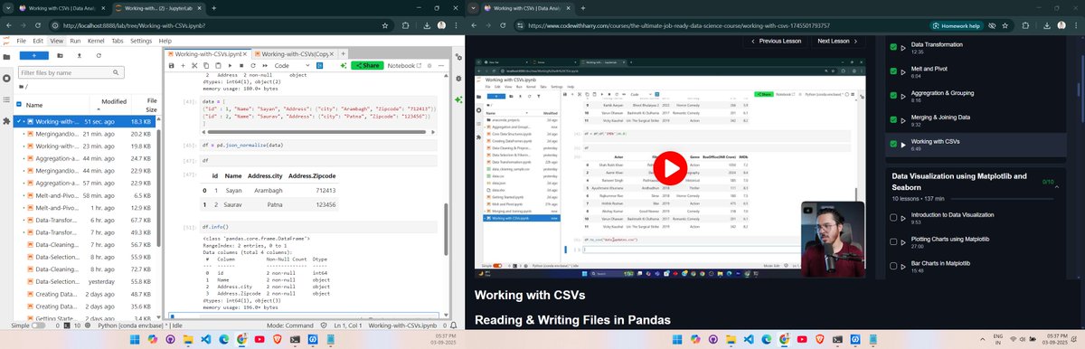
Task: Open the Kernel menu in JupyterLab
Action: 96,41
